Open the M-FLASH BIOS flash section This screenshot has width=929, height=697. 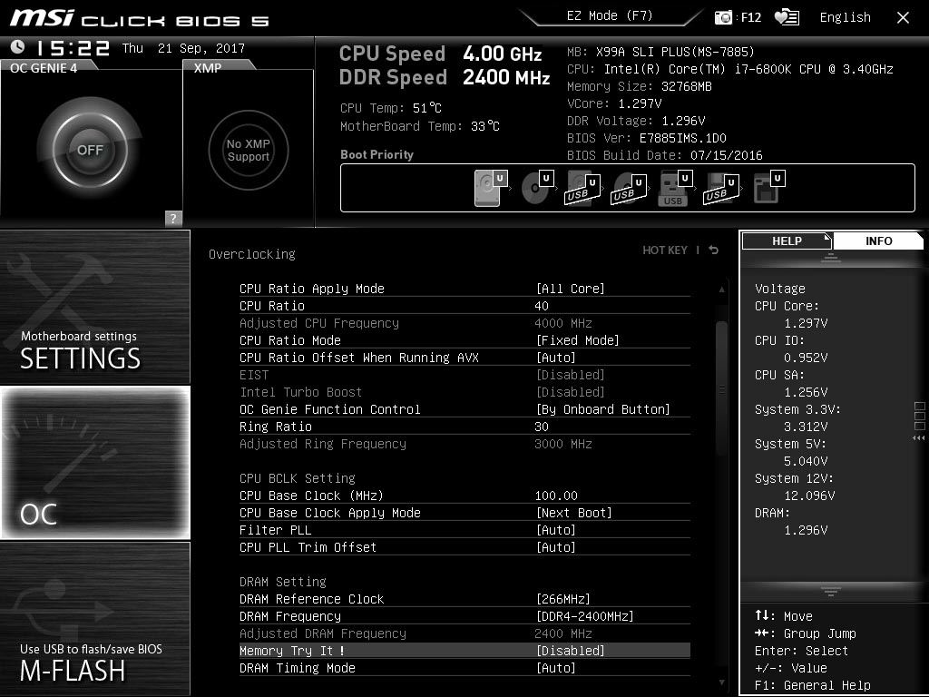pyautogui.click(x=94, y=618)
